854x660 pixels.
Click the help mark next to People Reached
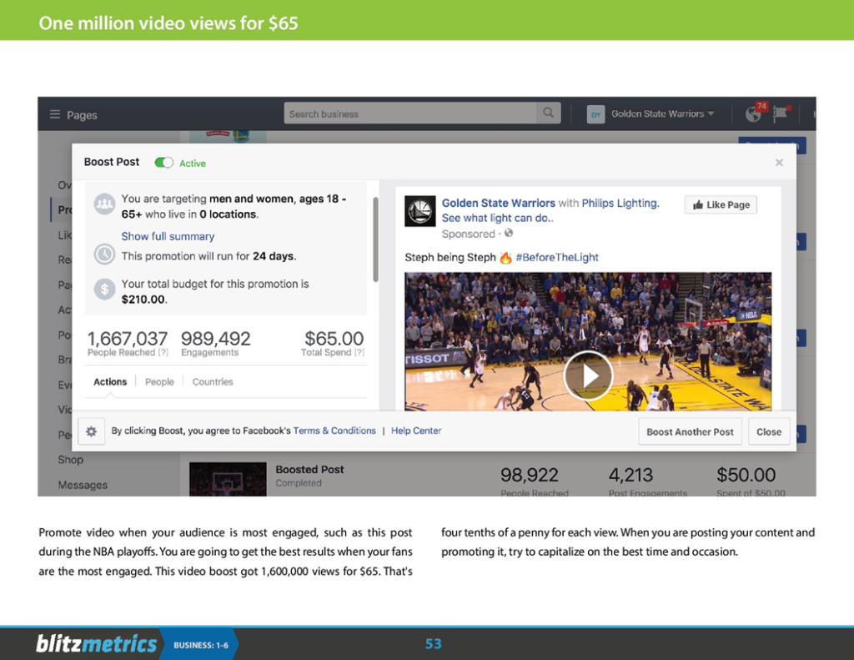[x=163, y=353]
